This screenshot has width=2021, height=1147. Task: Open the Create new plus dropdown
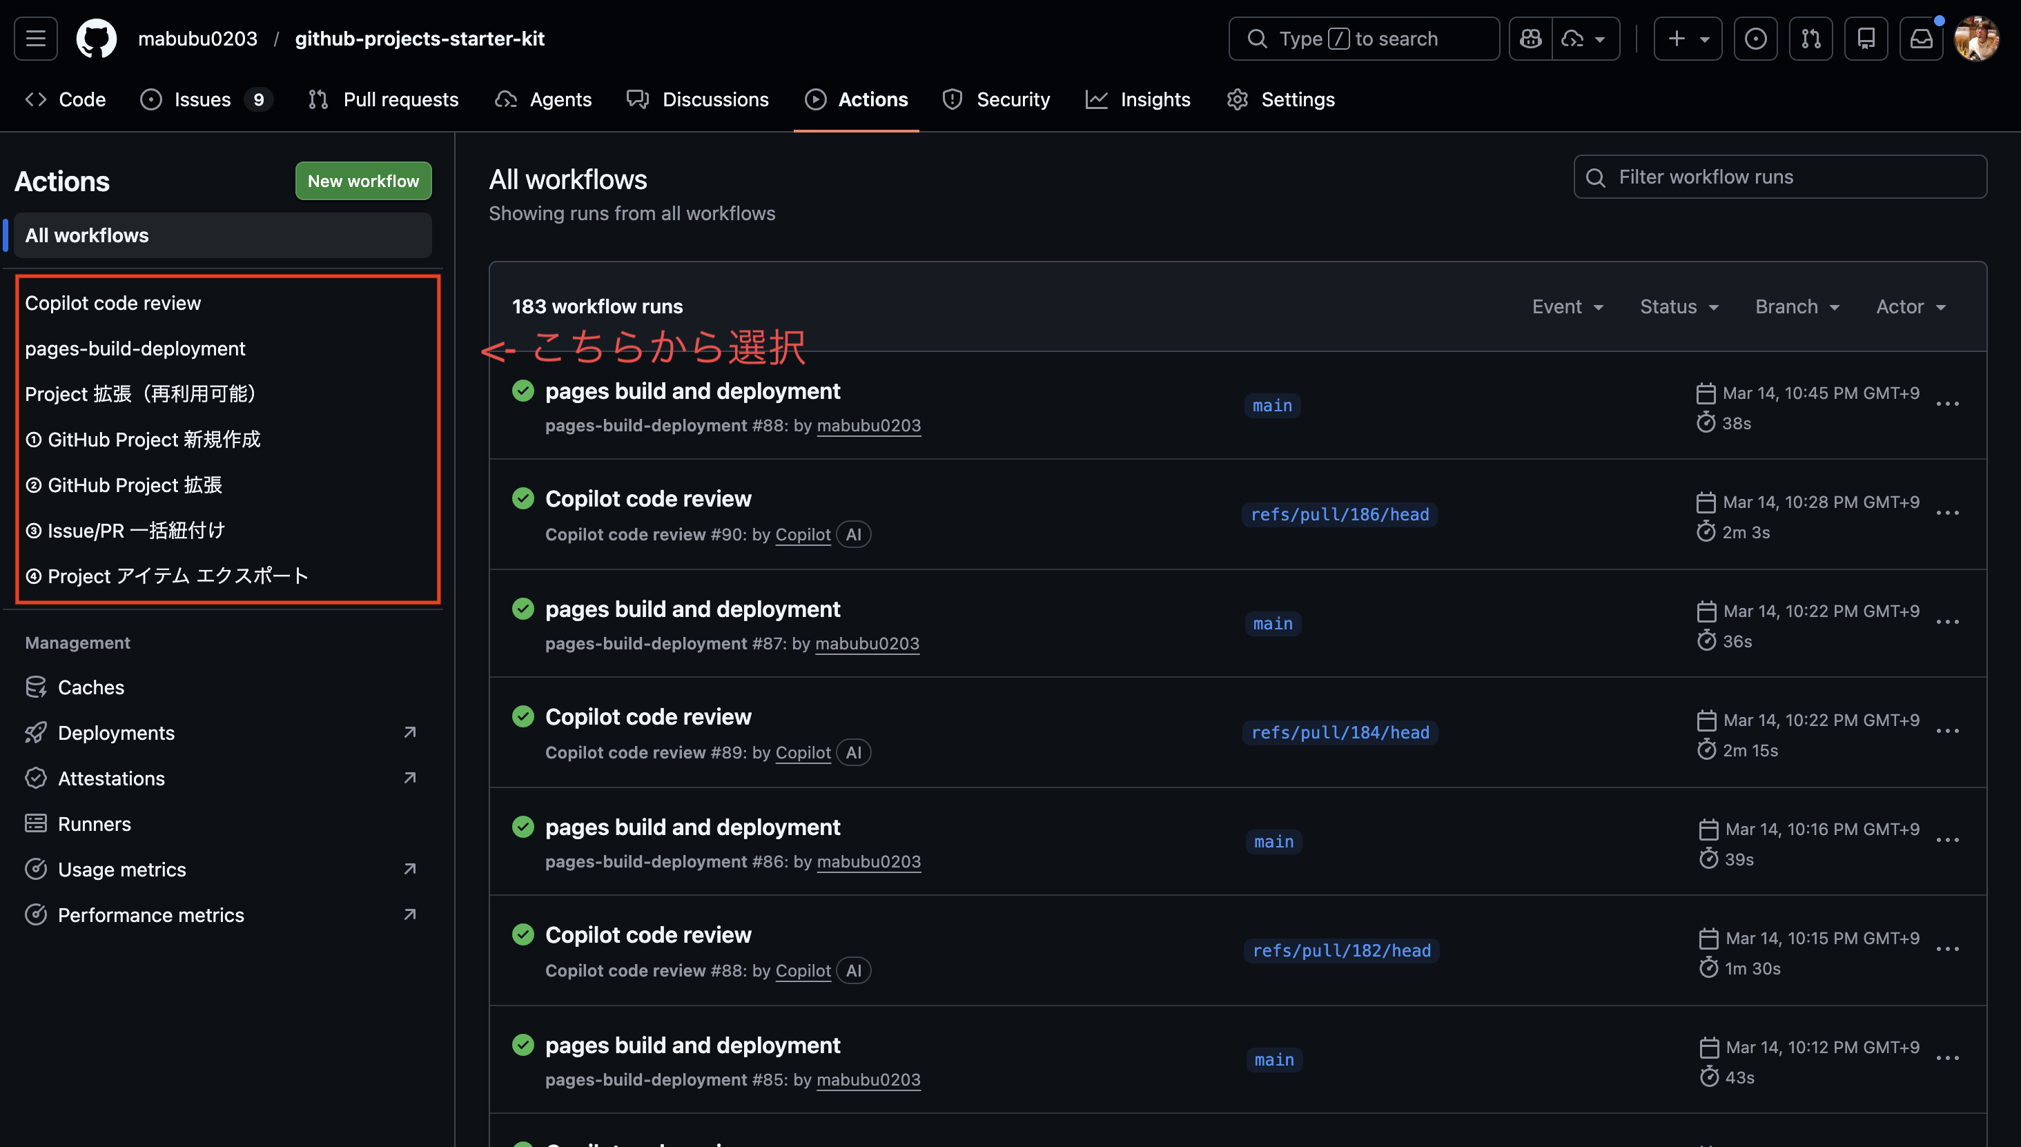[1688, 39]
